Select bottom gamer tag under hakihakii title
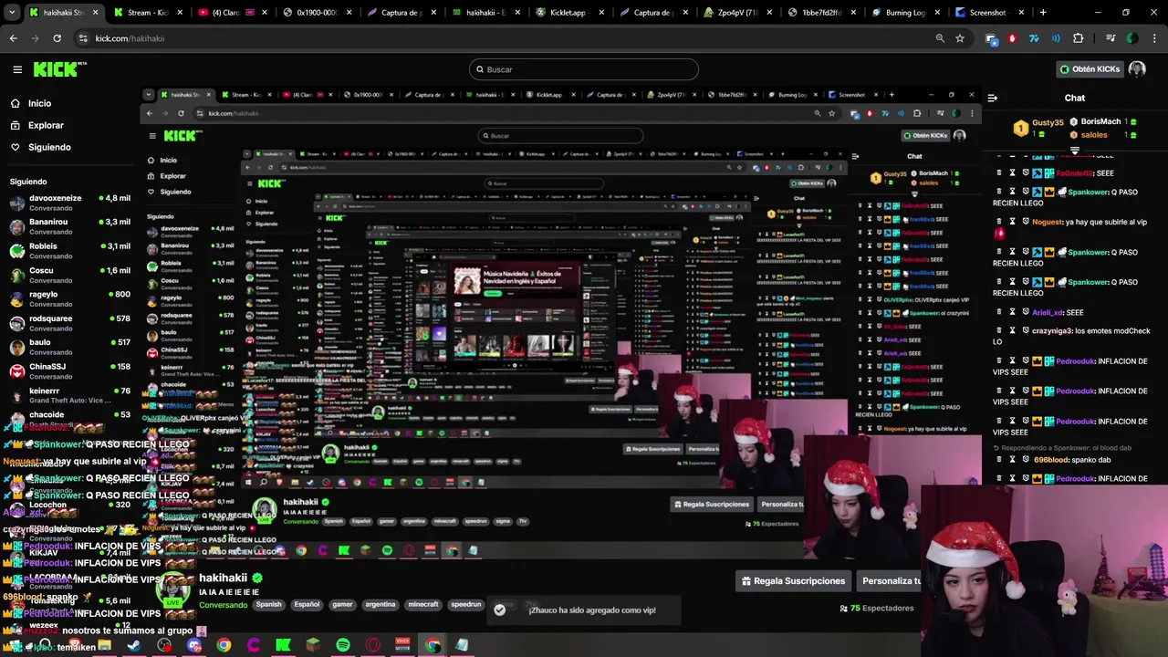This screenshot has width=1168, height=657. click(x=342, y=604)
